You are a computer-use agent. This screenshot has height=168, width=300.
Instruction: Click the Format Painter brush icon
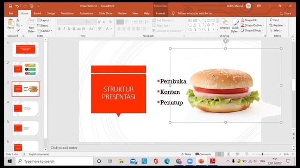tap(18, 30)
